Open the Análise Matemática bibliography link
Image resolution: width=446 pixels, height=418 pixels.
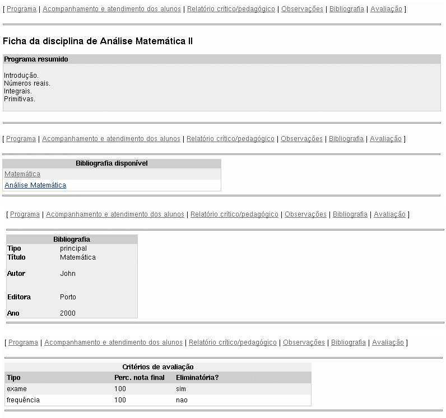(x=35, y=185)
